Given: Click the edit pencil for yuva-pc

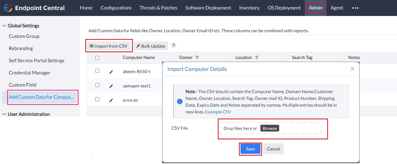Looking at the screenshot, I should 111,100.
